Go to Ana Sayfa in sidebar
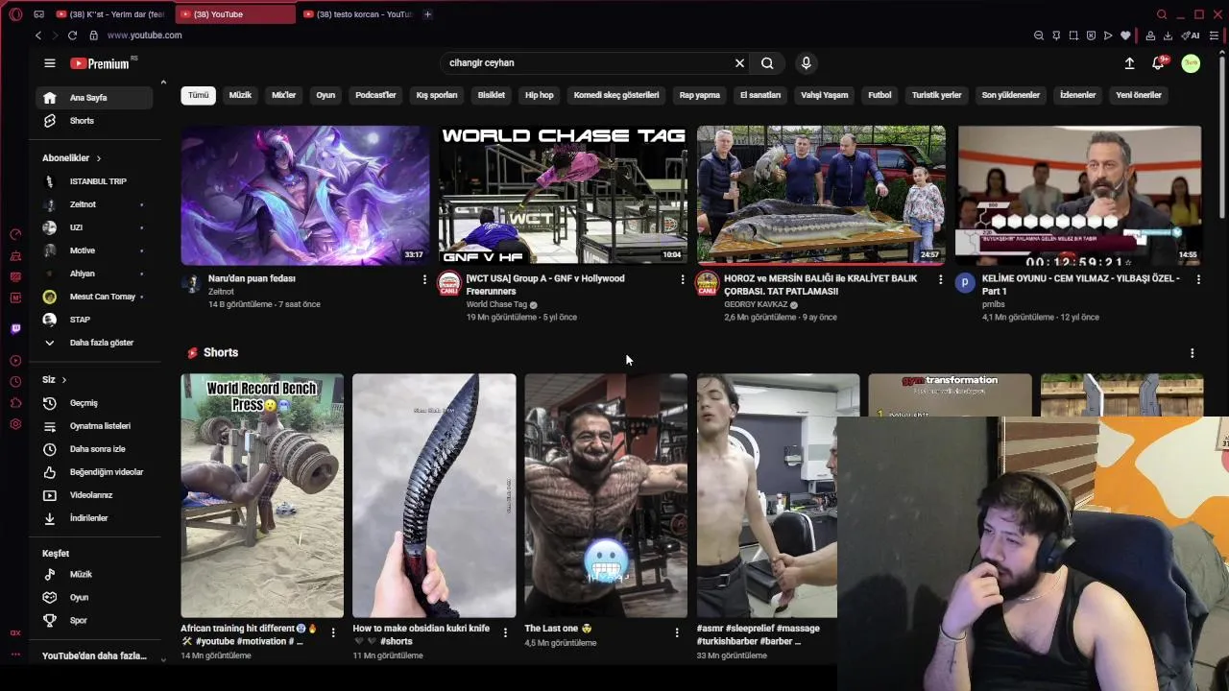 point(94,98)
